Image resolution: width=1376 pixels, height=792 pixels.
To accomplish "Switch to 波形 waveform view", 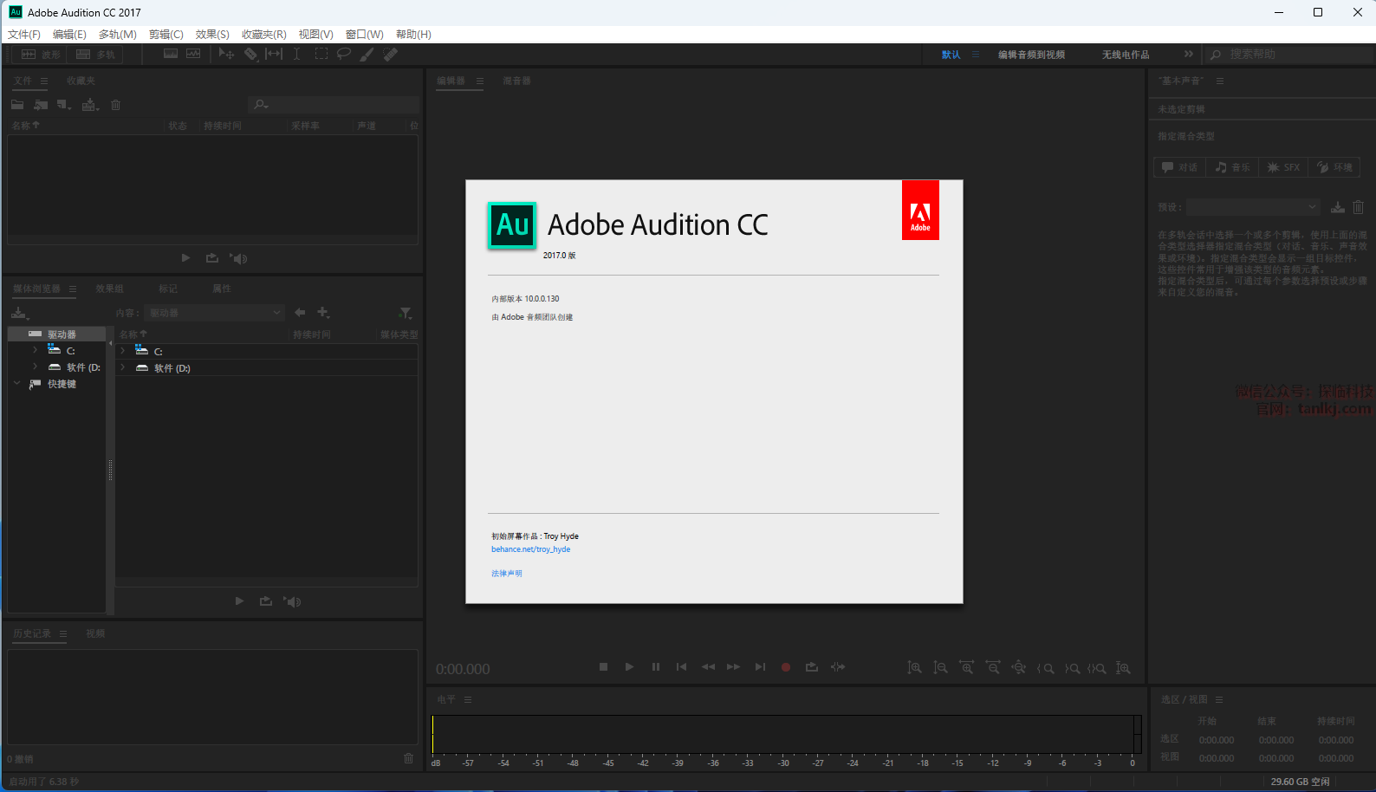I will 41,55.
